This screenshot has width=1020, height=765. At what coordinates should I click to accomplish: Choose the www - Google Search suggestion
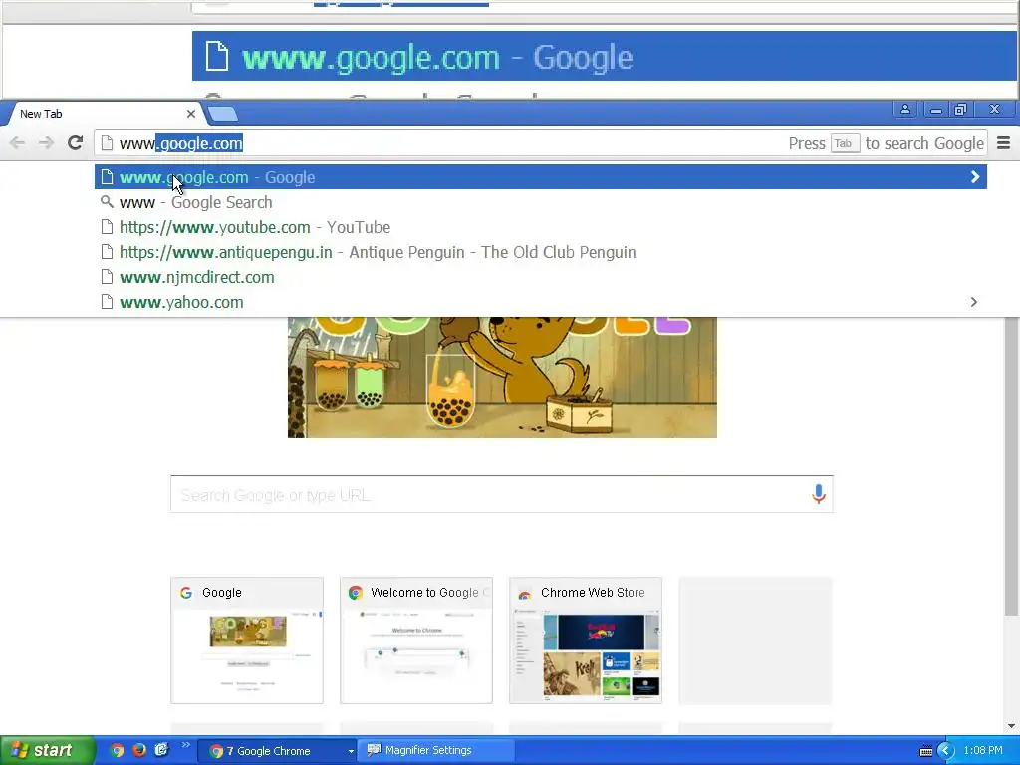[x=541, y=202]
